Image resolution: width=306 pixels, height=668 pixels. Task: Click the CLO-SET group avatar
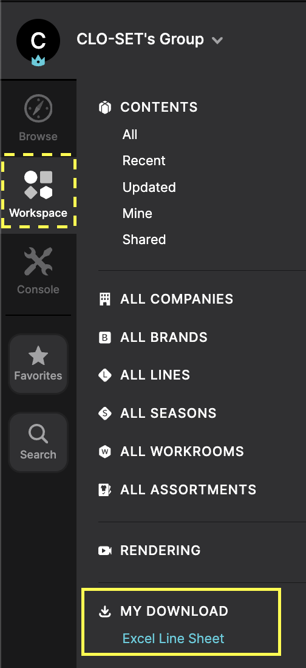pyautogui.click(x=38, y=41)
